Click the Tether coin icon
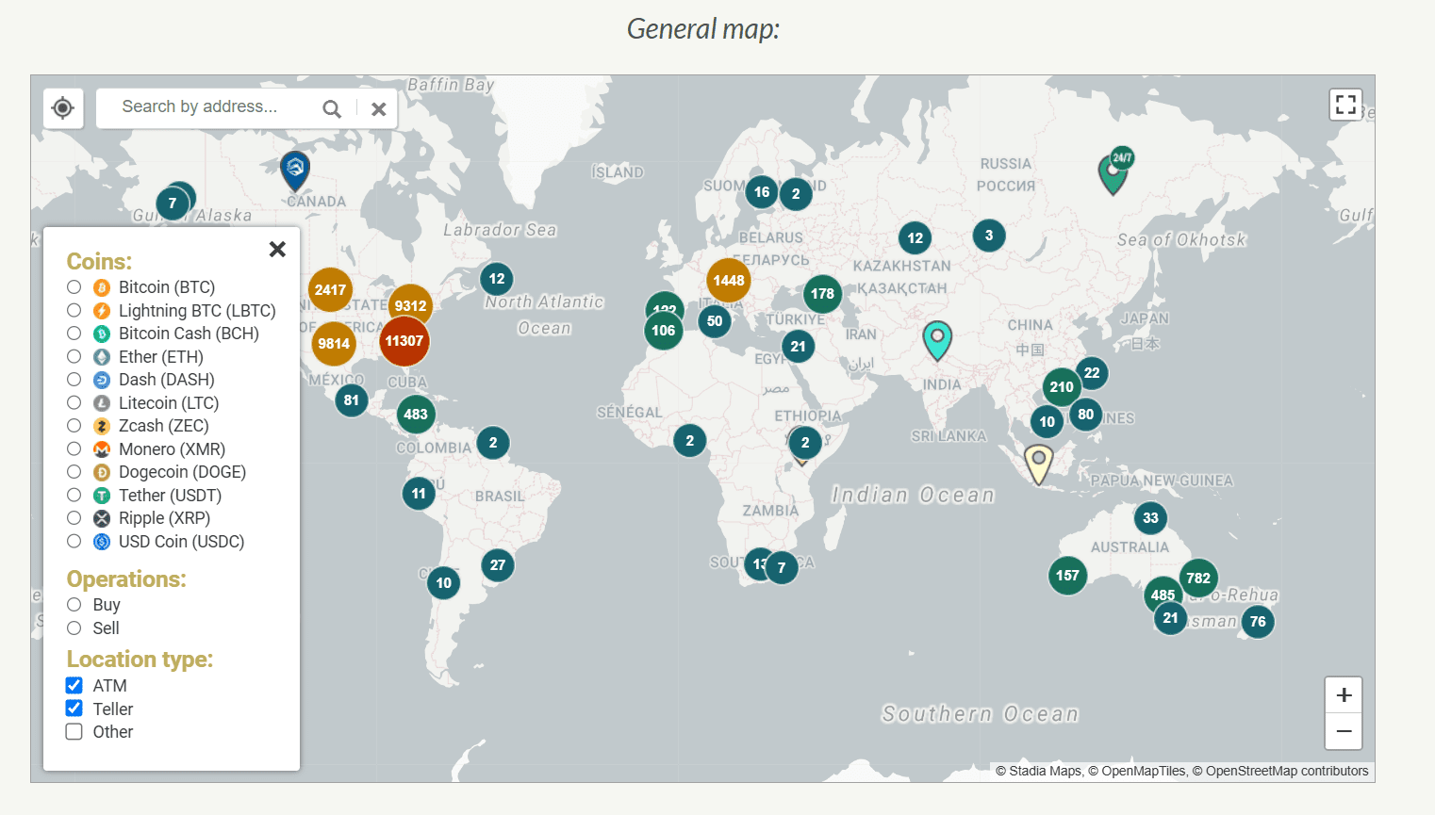 click(x=101, y=495)
